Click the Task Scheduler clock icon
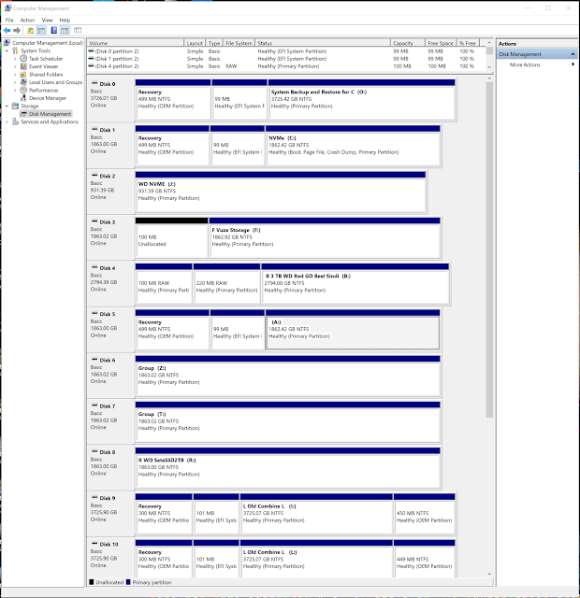Image resolution: width=580 pixels, height=598 pixels. [23, 58]
